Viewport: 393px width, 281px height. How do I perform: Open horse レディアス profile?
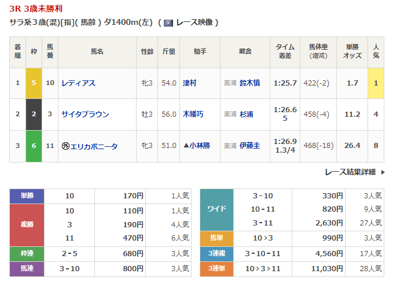point(78,83)
